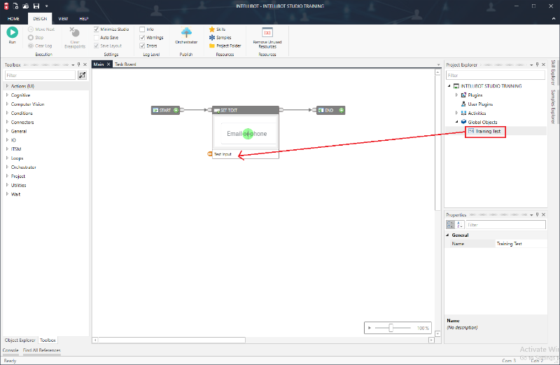
Task: Open the Project Folder
Action: [224, 46]
